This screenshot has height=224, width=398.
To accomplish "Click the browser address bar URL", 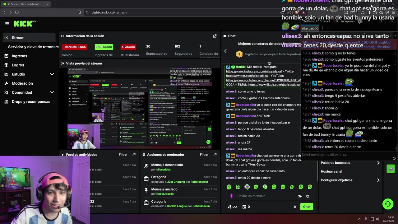I will pyautogui.click(x=109, y=12).
